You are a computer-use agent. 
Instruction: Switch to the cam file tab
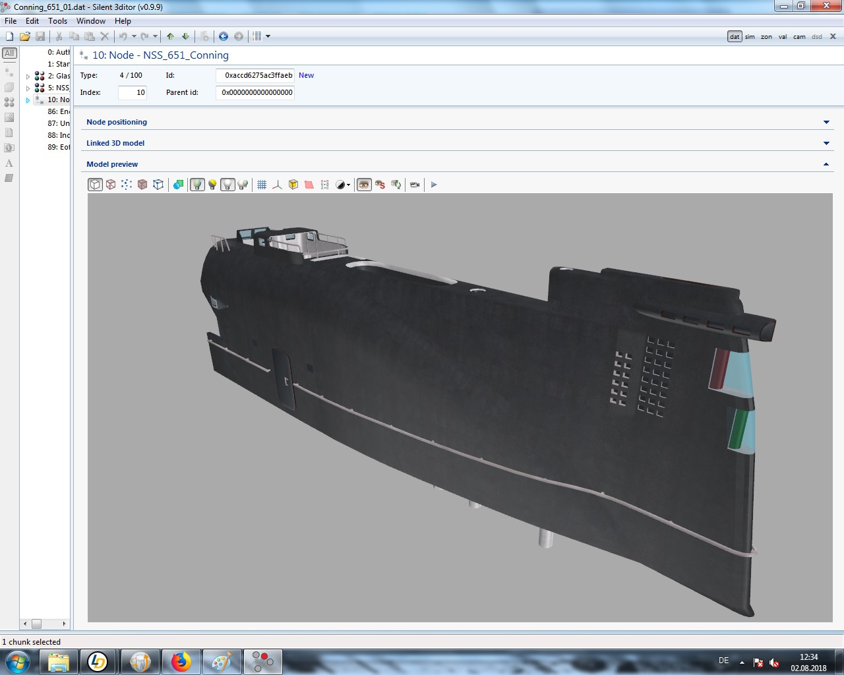coord(799,37)
